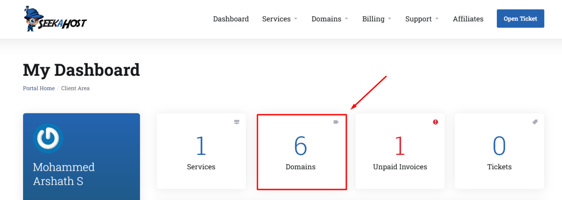Open the Domains card showing 6

click(x=301, y=151)
